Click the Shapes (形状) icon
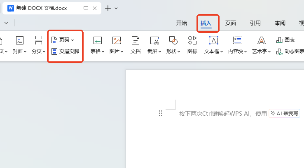This screenshot has width=304, height=168. coord(173,40)
